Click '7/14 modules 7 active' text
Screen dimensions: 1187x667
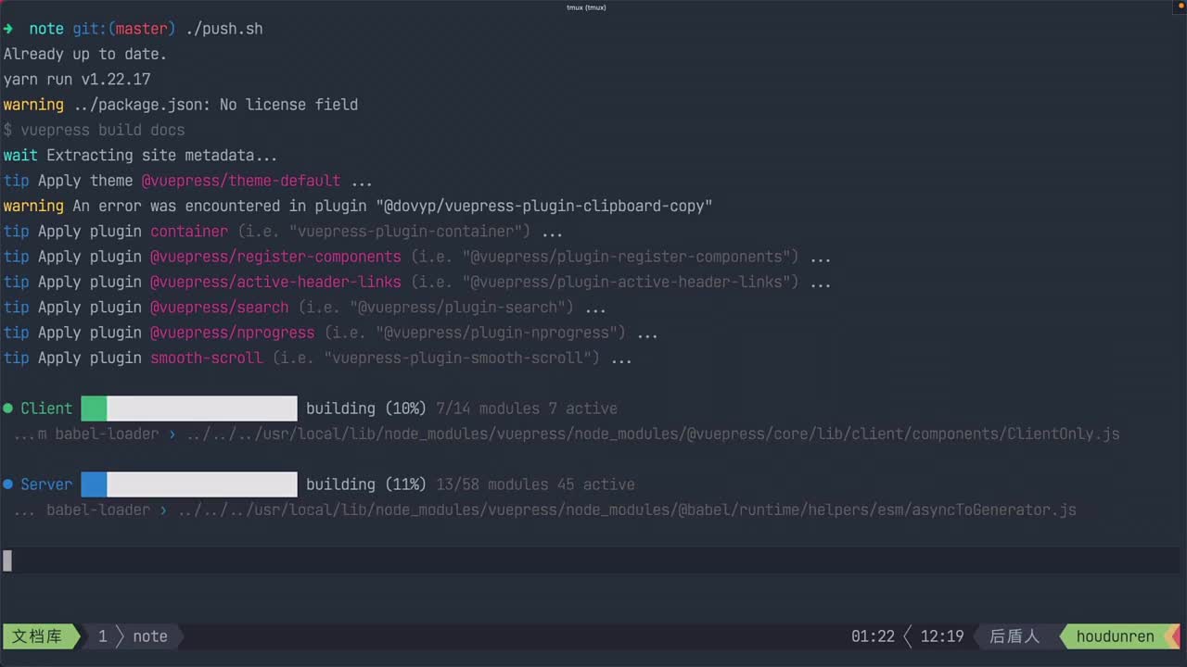[x=527, y=409]
